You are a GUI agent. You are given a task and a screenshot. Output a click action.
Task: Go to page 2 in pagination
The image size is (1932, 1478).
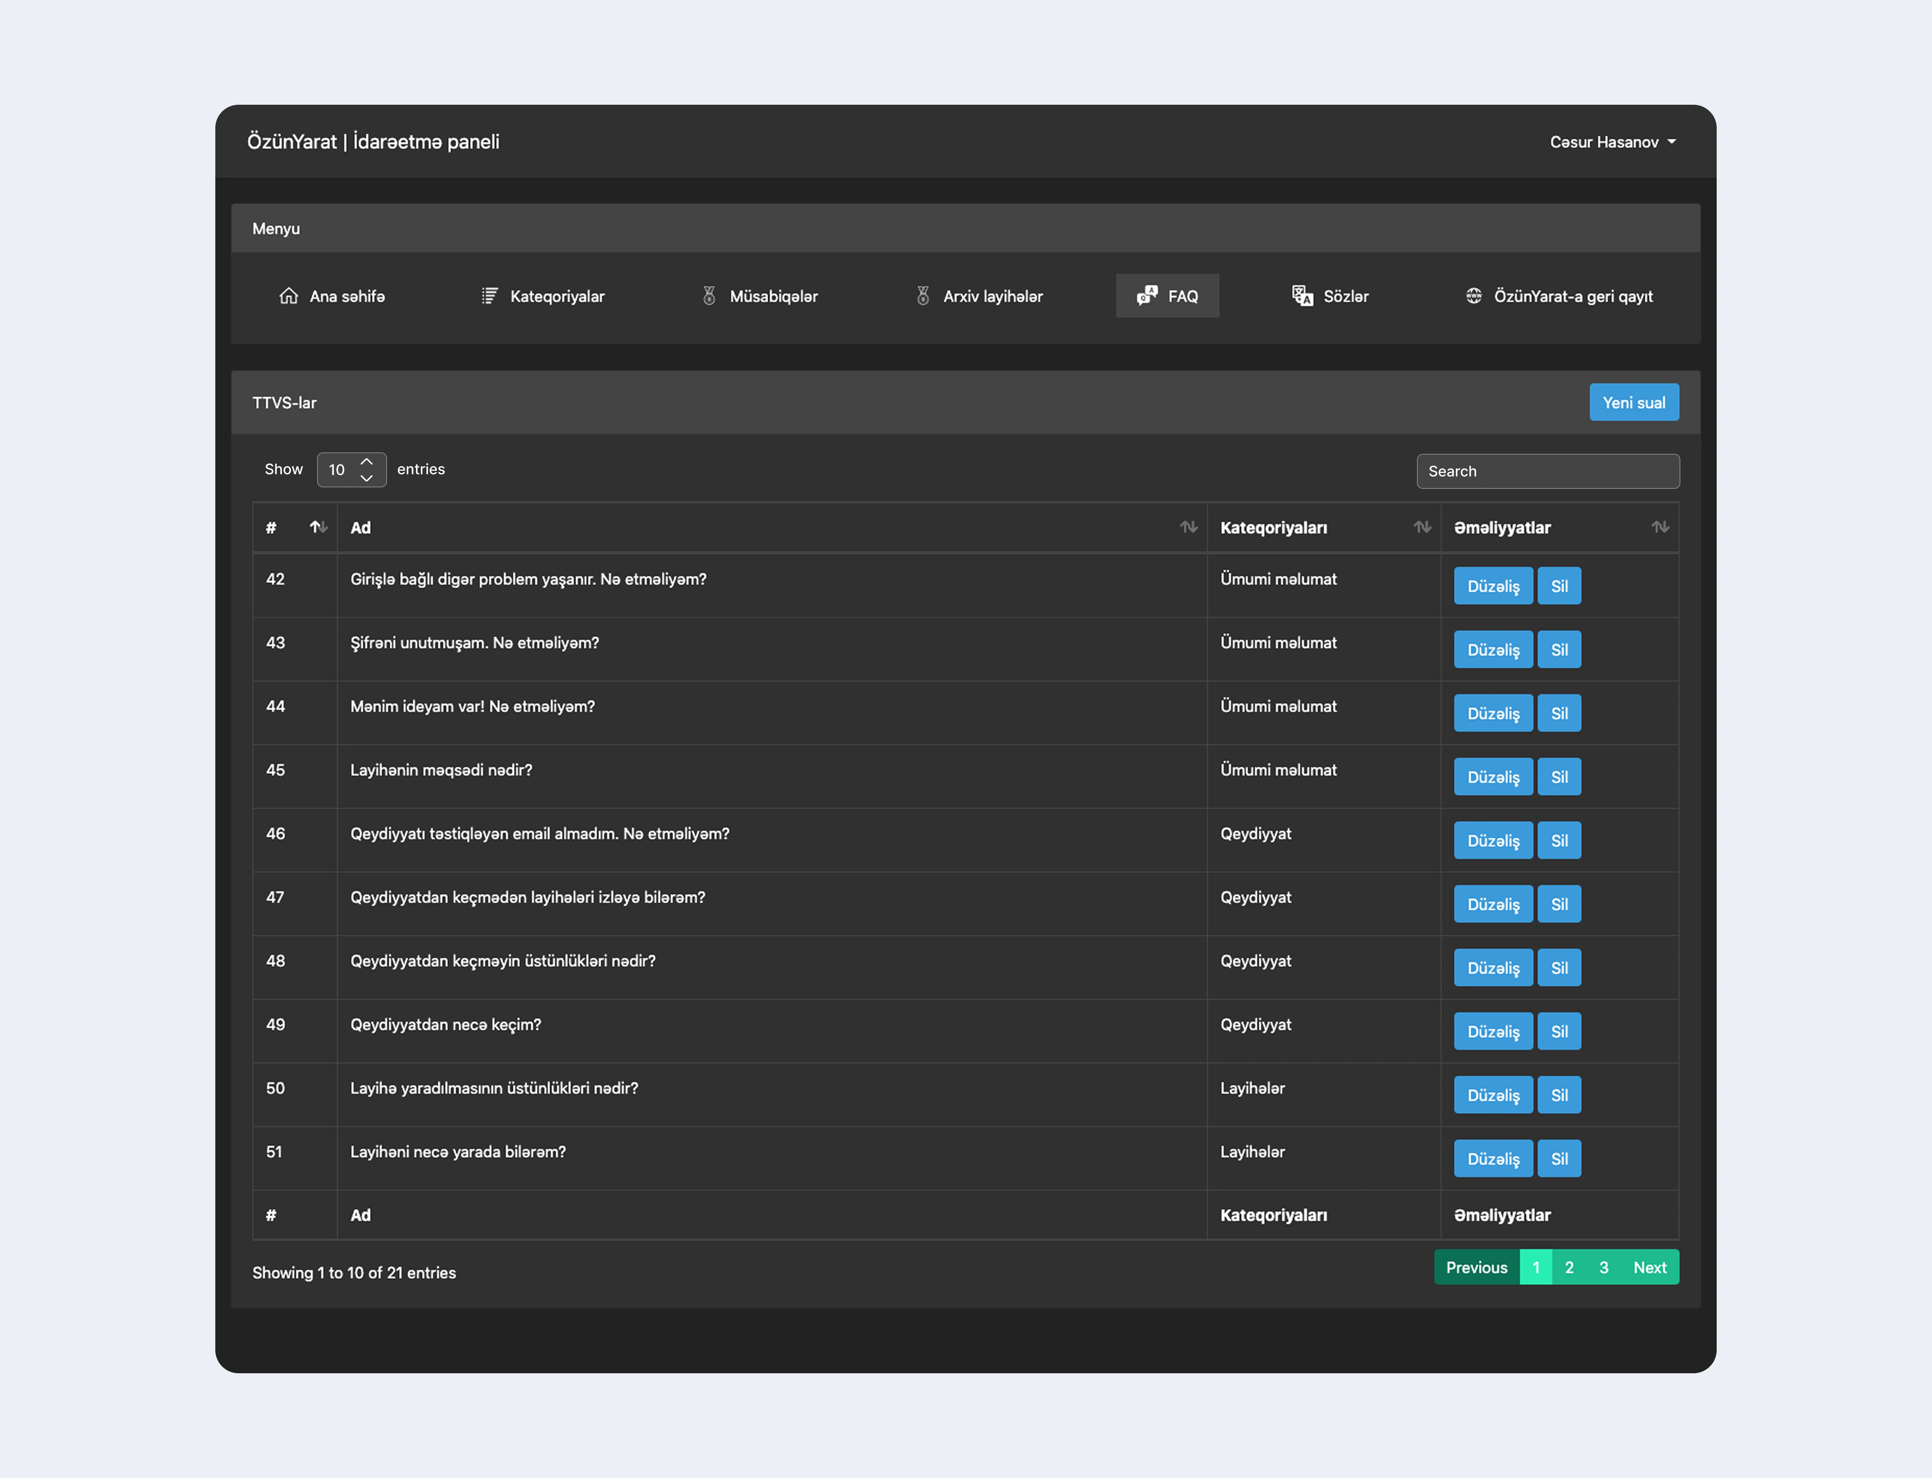pos(1569,1267)
